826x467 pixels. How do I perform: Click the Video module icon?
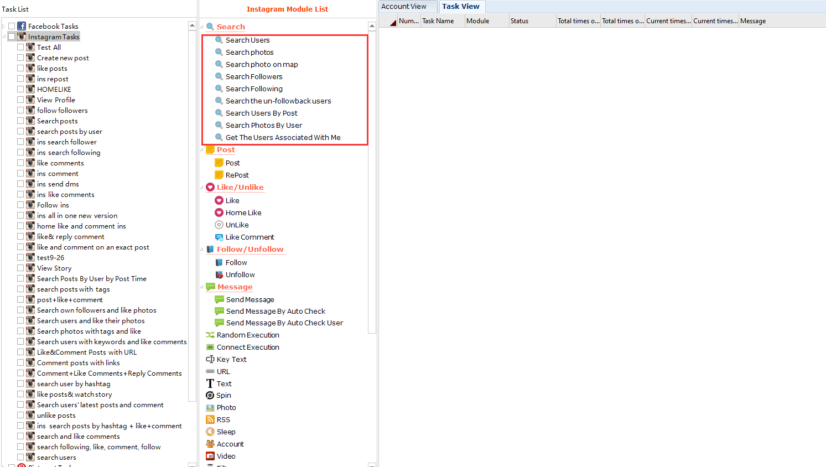[x=210, y=456]
